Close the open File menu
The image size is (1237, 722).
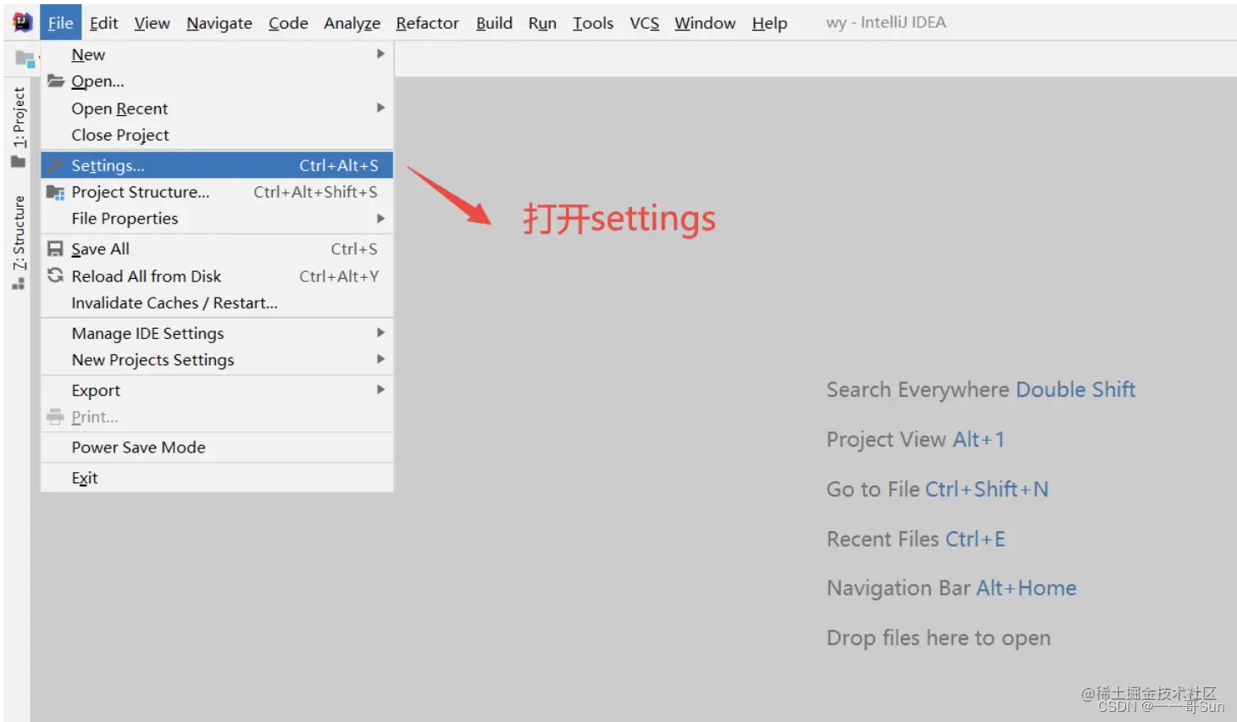pyautogui.click(x=60, y=23)
